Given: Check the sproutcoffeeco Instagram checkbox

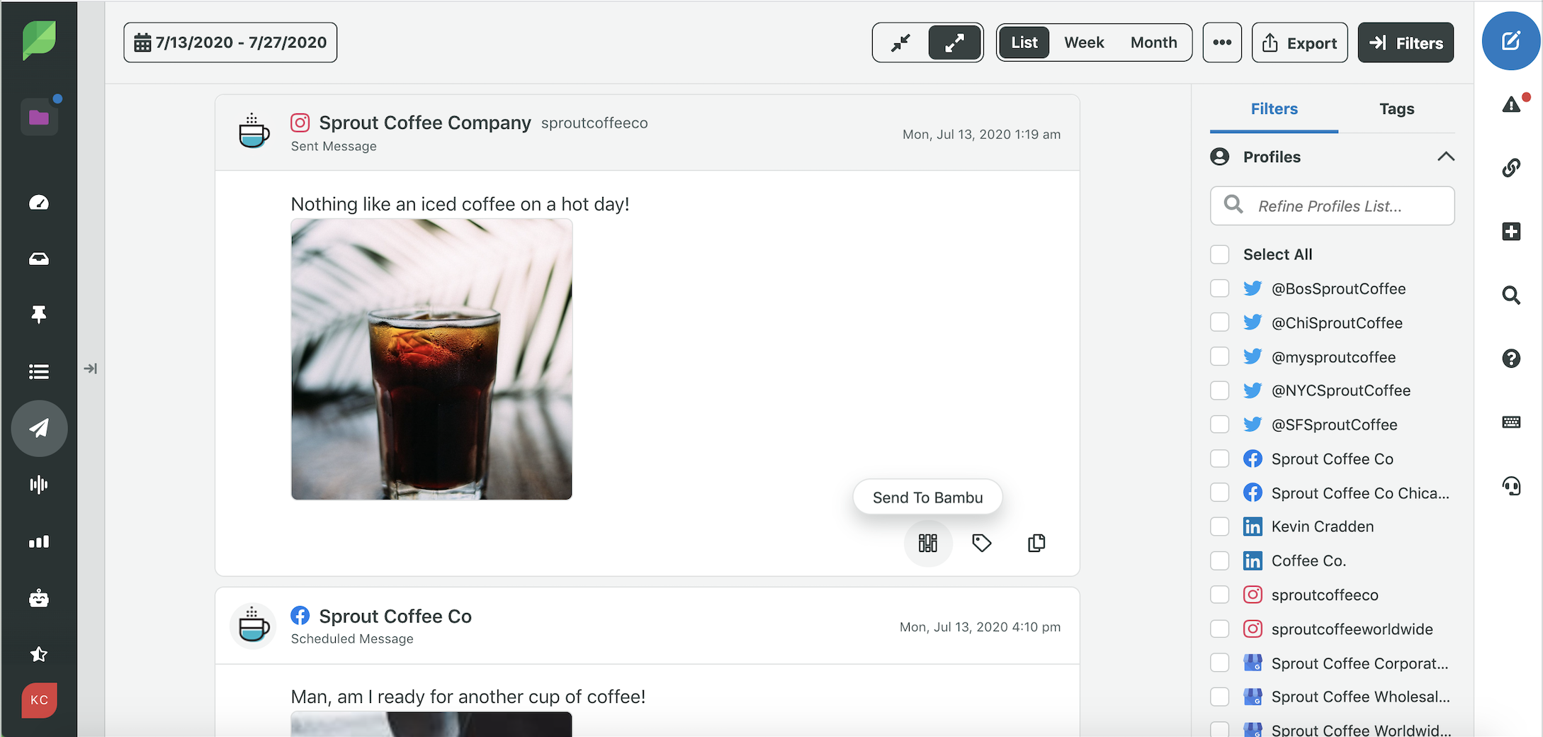Looking at the screenshot, I should click(x=1219, y=595).
